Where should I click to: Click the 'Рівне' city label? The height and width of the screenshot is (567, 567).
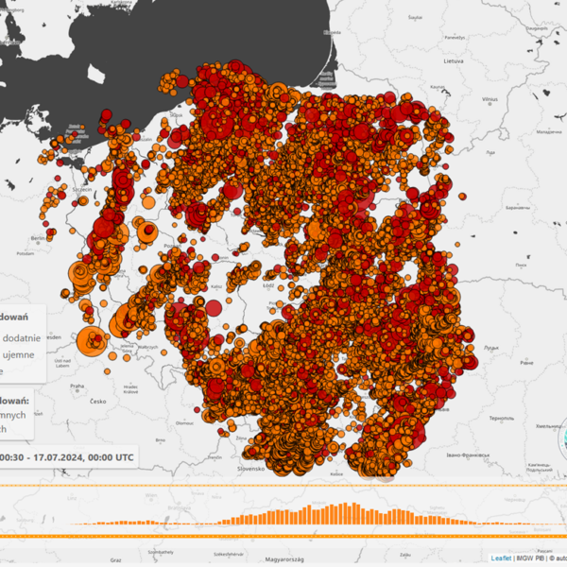[x=526, y=363]
